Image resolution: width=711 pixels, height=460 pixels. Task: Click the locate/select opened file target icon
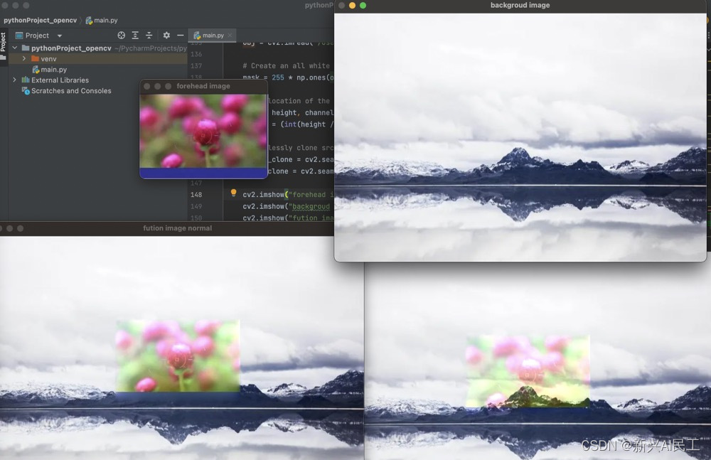(121, 36)
